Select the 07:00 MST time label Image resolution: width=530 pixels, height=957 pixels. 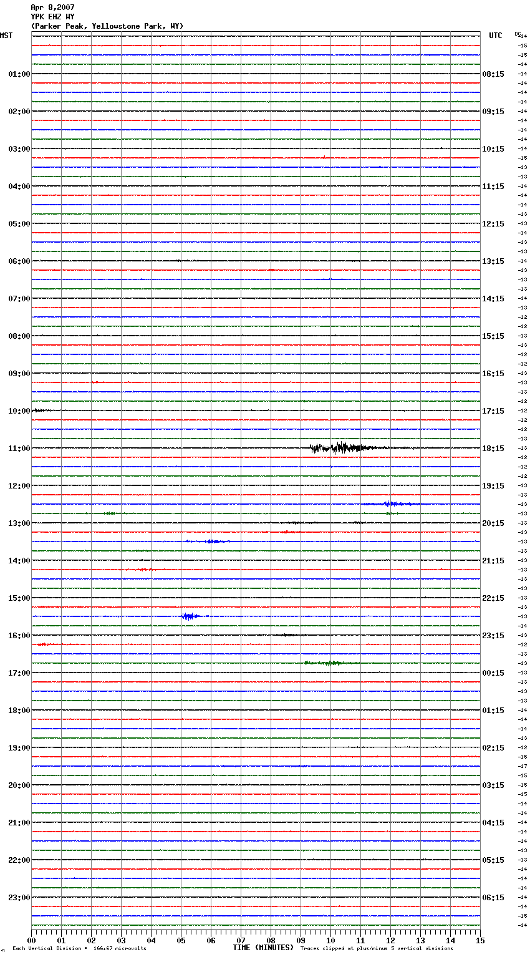tap(19, 299)
